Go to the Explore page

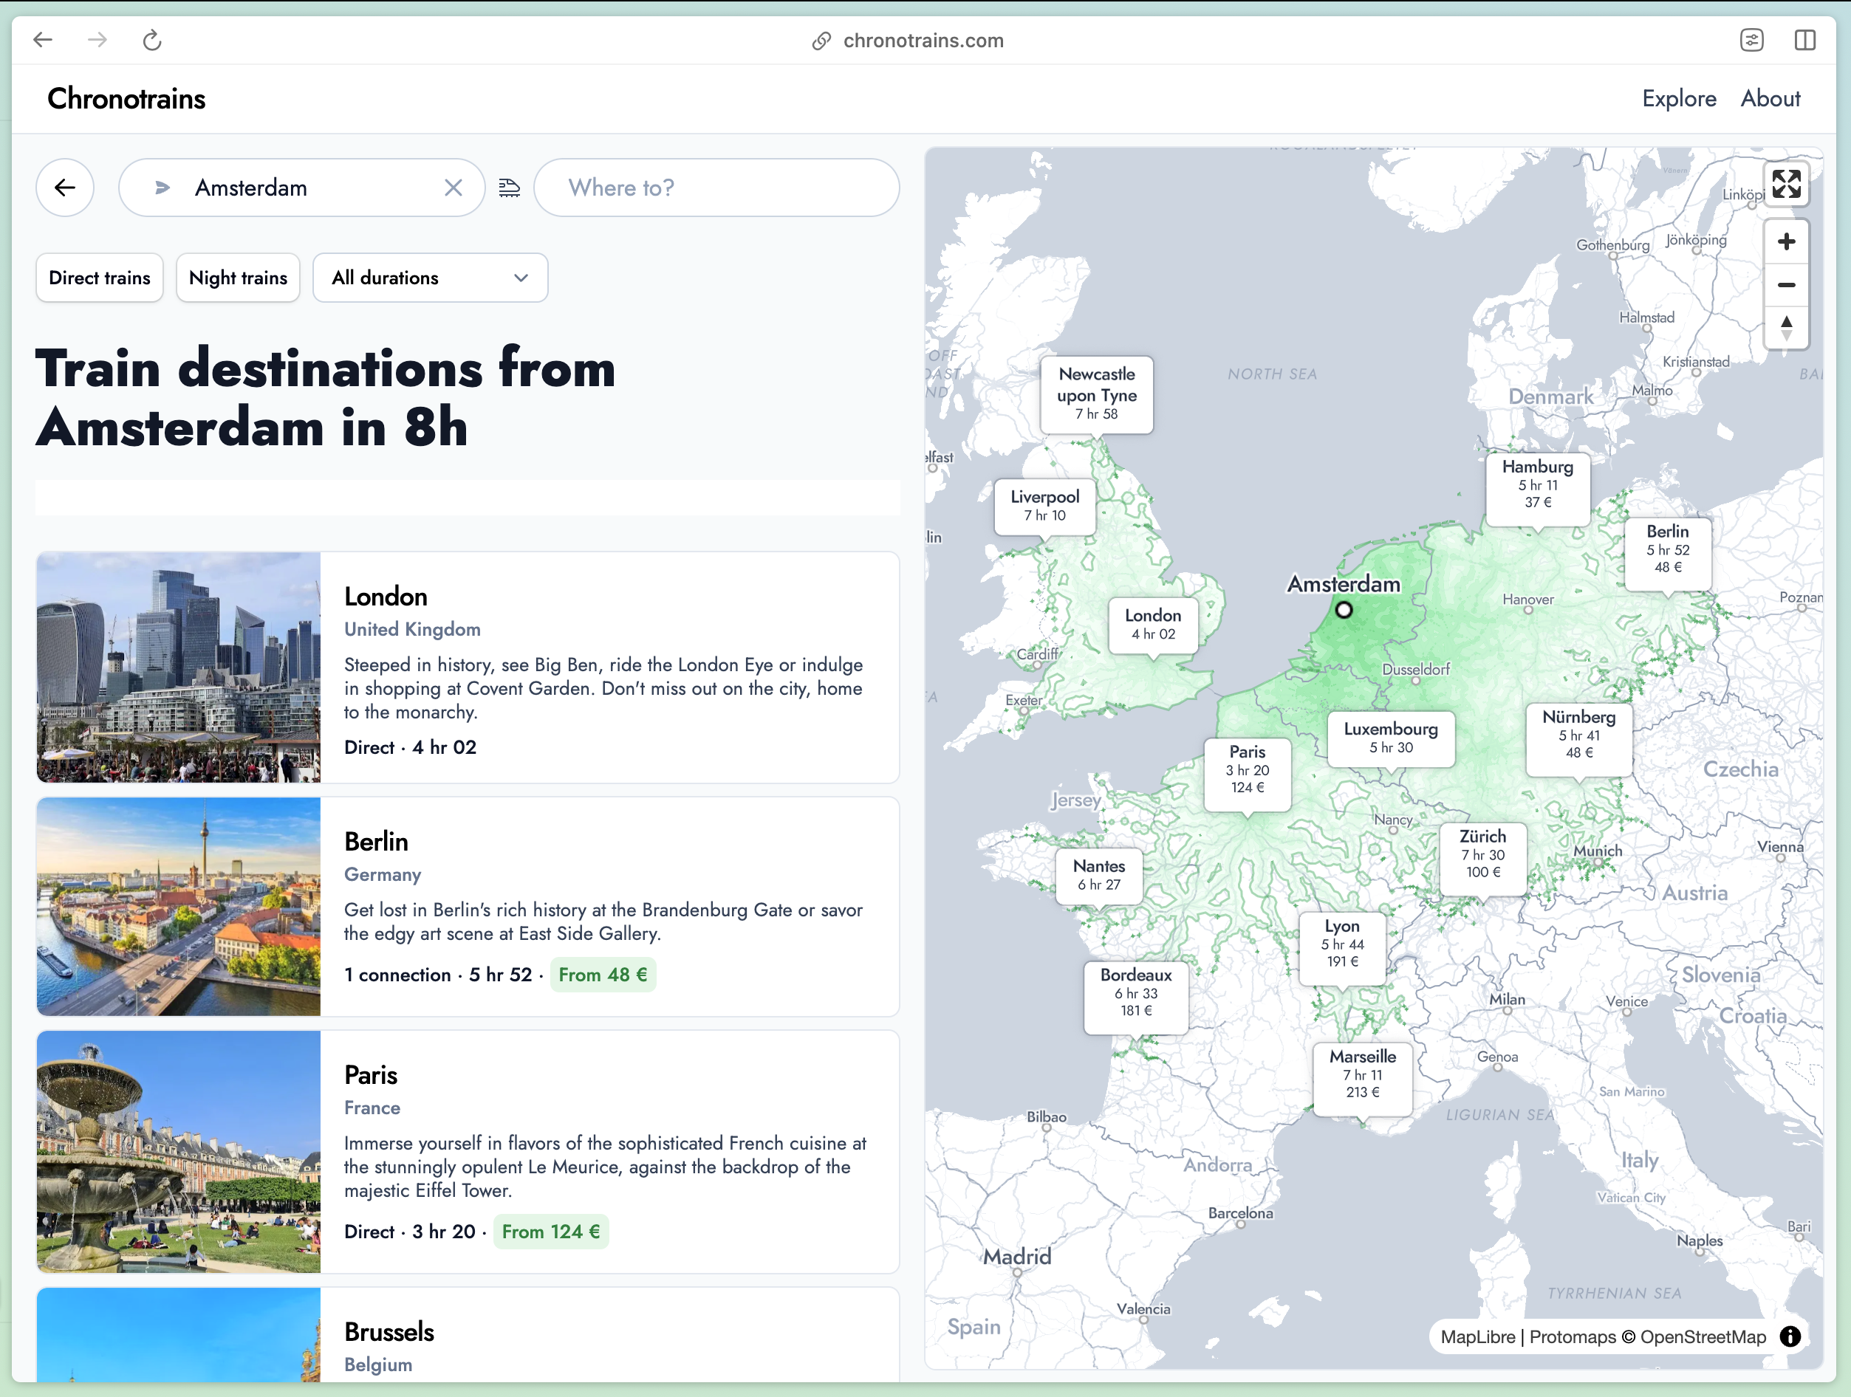click(1677, 99)
